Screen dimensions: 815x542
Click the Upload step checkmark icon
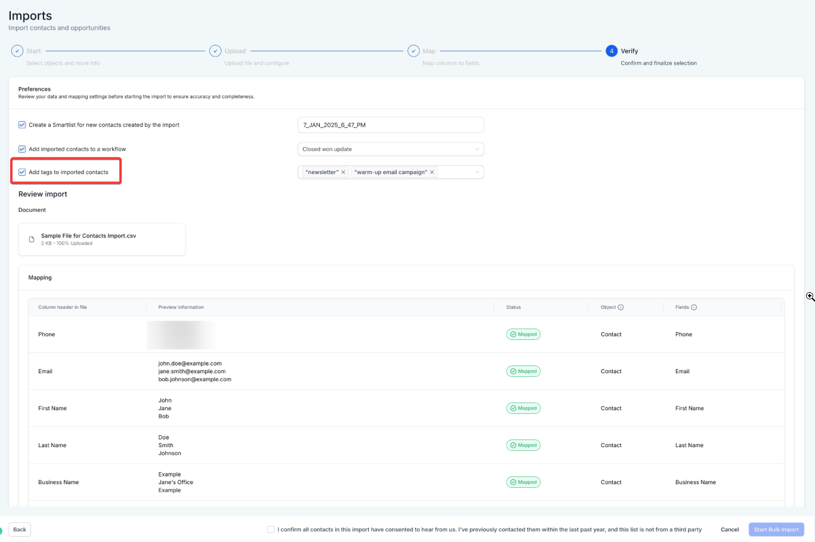click(x=215, y=51)
